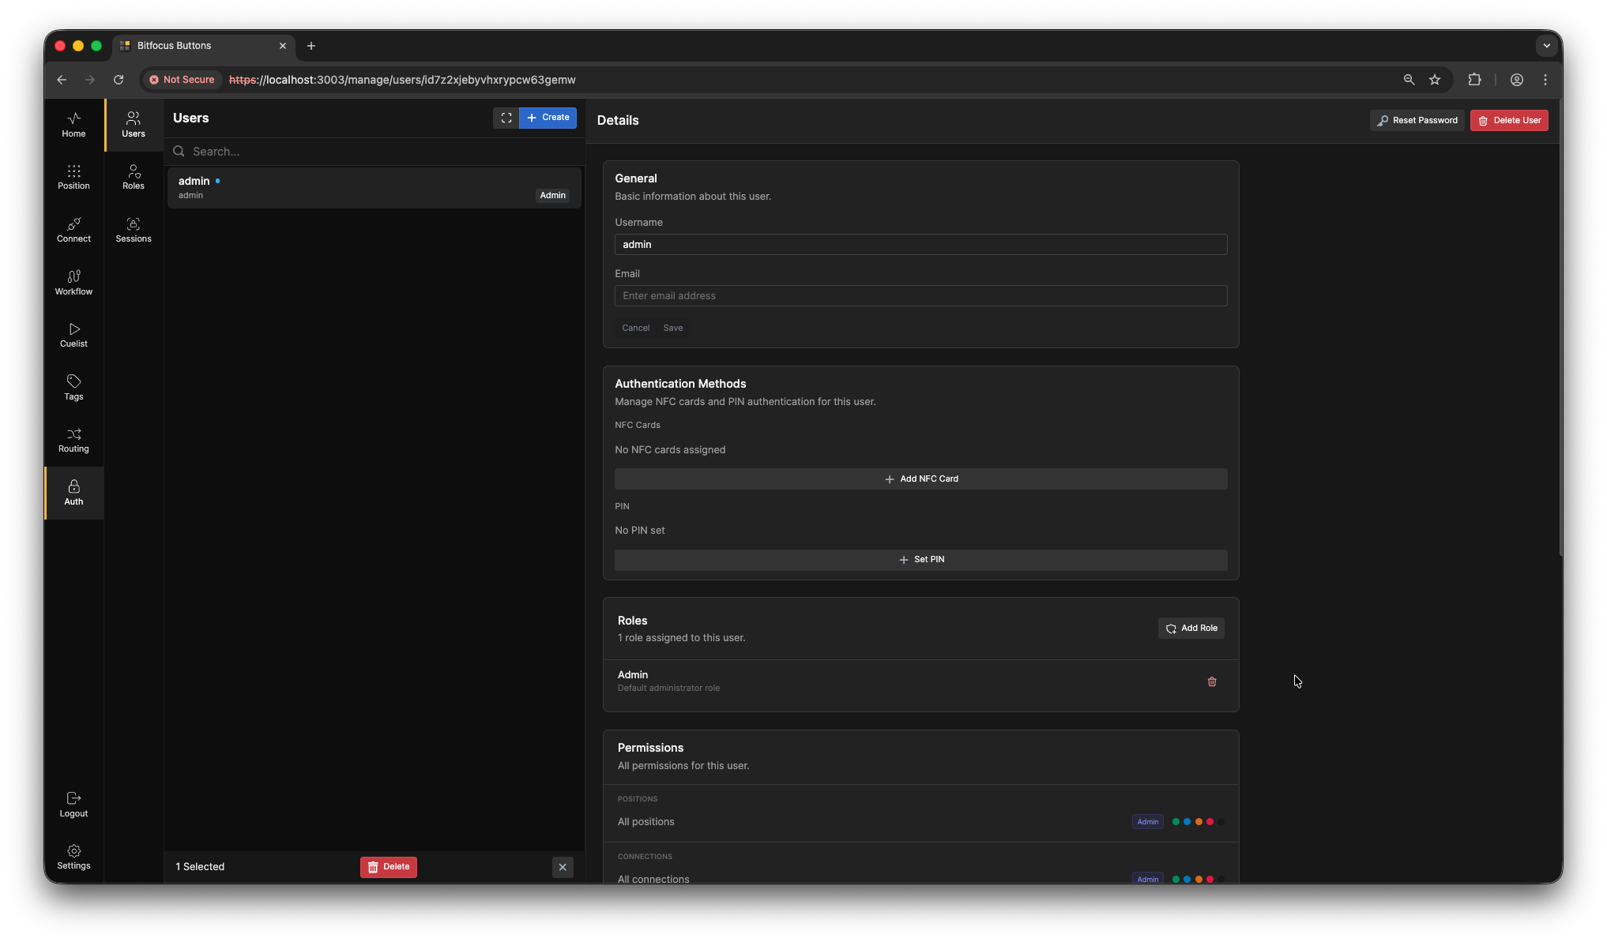Click Save in General section

[x=673, y=328]
